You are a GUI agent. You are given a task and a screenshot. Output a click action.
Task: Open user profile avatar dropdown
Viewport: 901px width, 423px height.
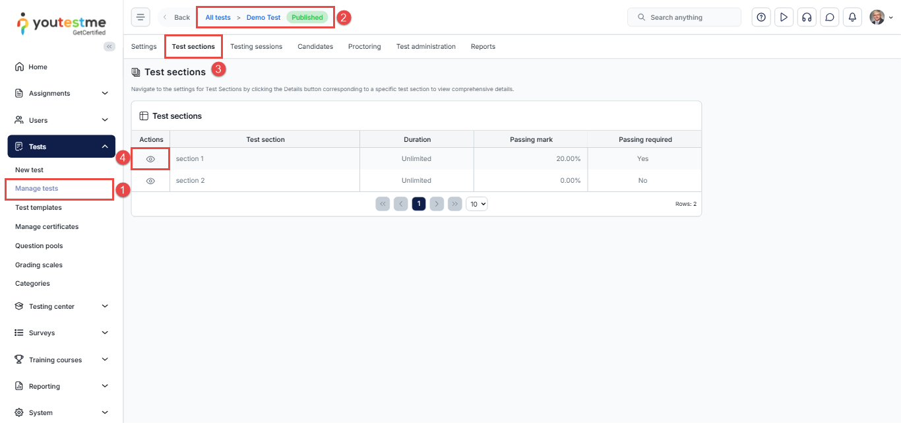coord(881,17)
